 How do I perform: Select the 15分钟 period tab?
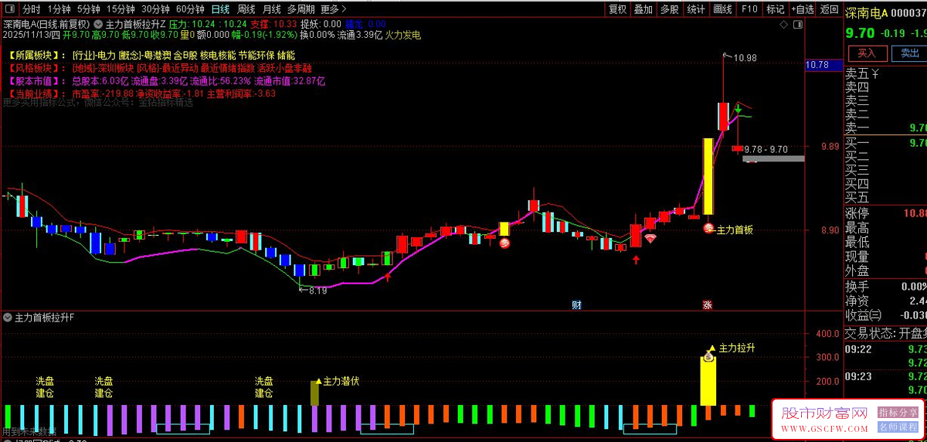[x=121, y=9]
